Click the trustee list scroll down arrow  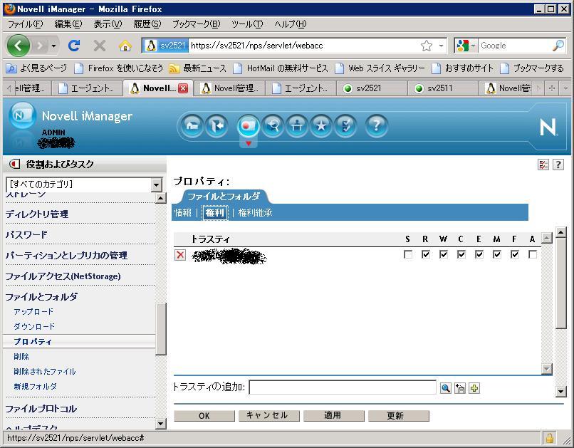click(546, 368)
